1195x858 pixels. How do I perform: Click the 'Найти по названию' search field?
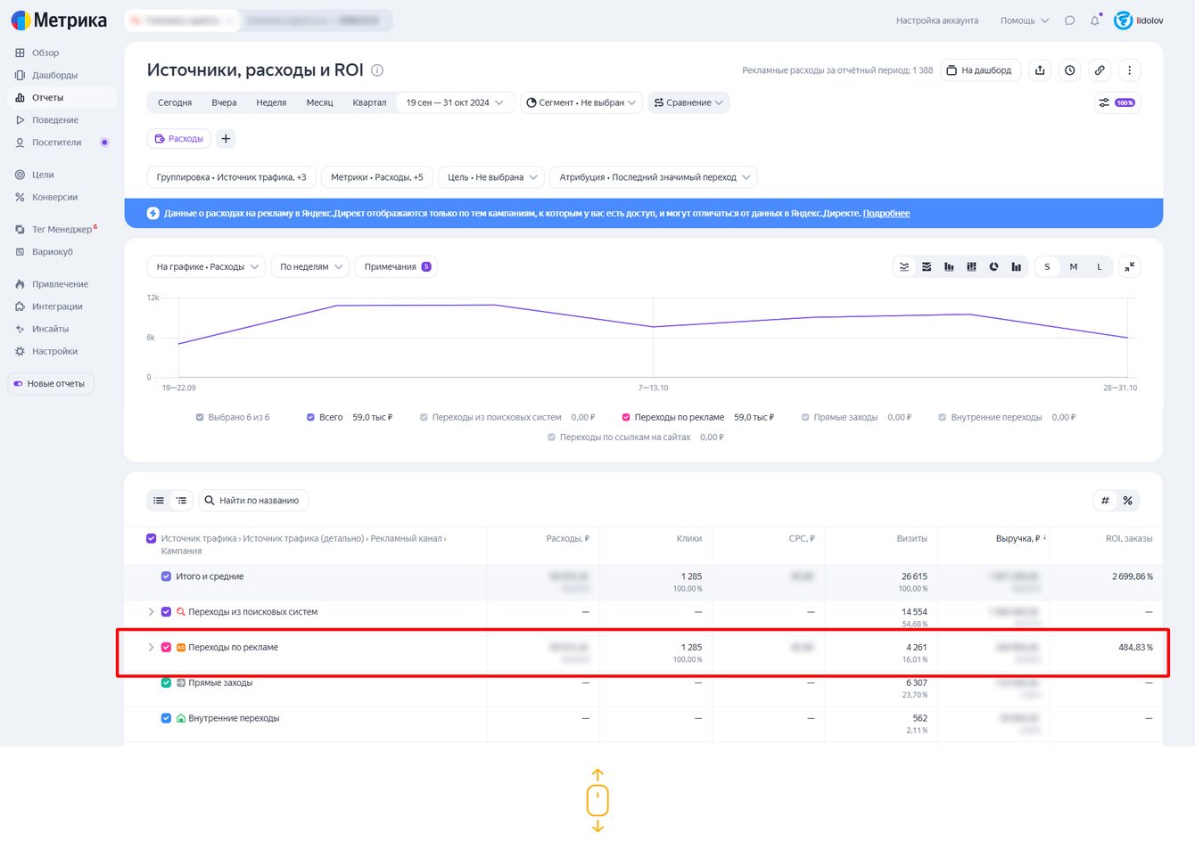click(254, 501)
